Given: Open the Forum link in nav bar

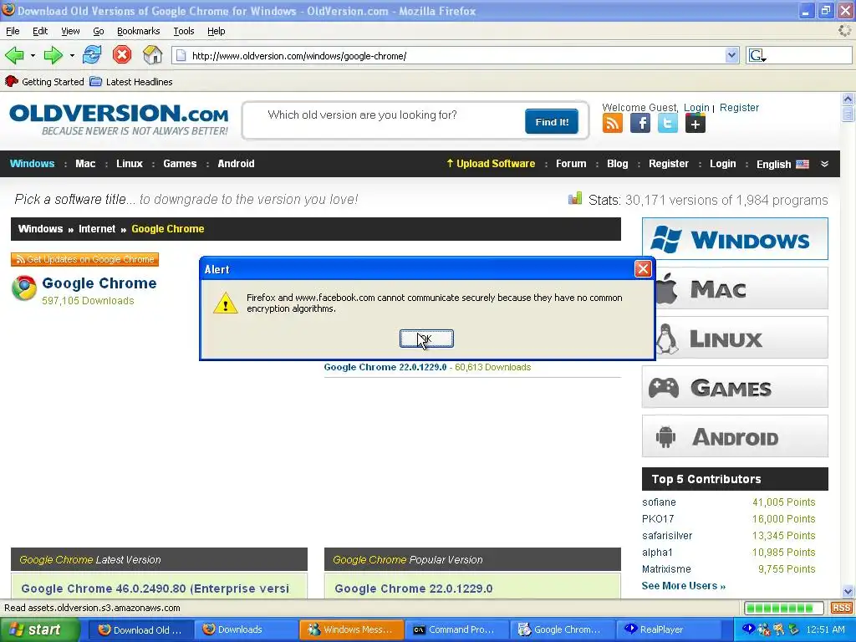Looking at the screenshot, I should point(571,164).
